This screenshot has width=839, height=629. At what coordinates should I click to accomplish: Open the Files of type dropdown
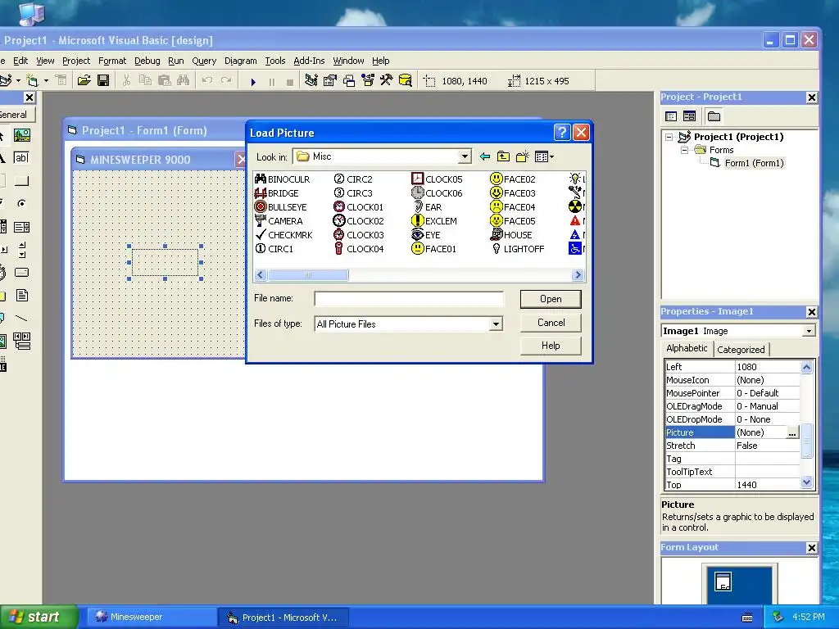point(496,324)
